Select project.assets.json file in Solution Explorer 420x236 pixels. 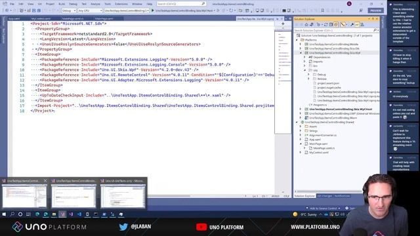click(328, 83)
